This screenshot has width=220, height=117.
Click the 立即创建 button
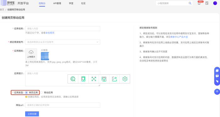[x=32, y=114]
